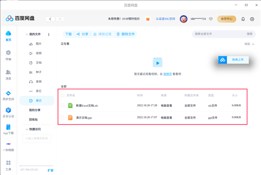This screenshot has height=175, width=261.
Task: Collapse the 快捷访问 quick access section
Action: click(x=27, y=129)
